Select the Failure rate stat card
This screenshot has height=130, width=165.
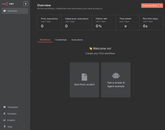tap(104, 23)
